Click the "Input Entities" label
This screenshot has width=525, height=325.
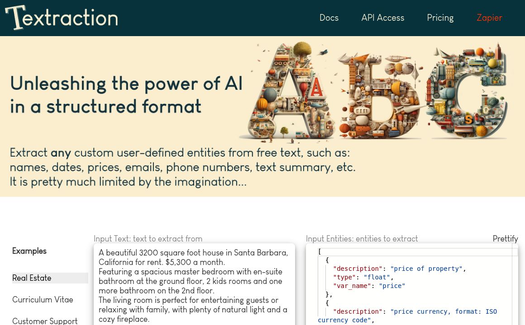coord(362,239)
